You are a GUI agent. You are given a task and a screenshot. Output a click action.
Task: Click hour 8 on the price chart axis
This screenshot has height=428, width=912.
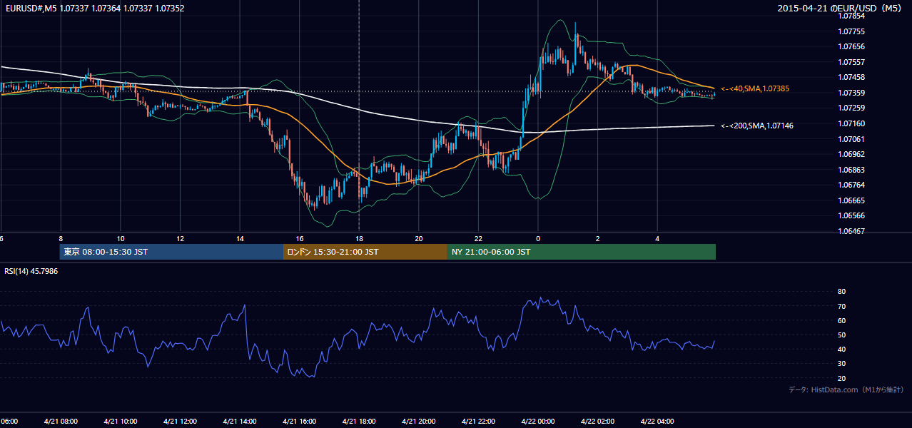pyautogui.click(x=61, y=238)
